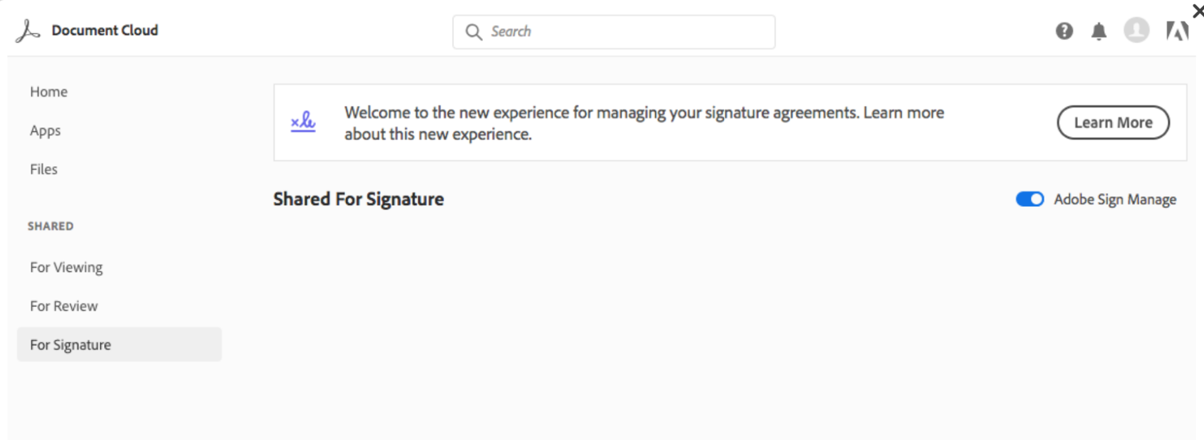Close the dialog with the X button
This screenshot has height=440, width=1204.
click(1198, 11)
